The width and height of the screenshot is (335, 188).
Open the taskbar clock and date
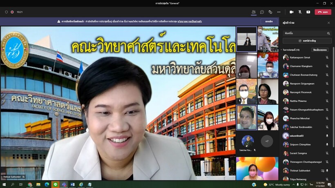click(x=320, y=185)
